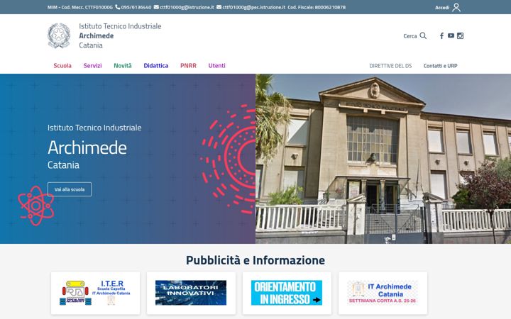Click the school building photo
Viewport: 511px width, 319px height.
pyautogui.click(x=383, y=159)
